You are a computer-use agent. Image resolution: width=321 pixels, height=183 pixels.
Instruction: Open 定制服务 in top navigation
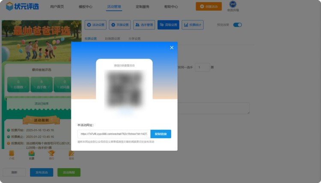(x=142, y=7)
